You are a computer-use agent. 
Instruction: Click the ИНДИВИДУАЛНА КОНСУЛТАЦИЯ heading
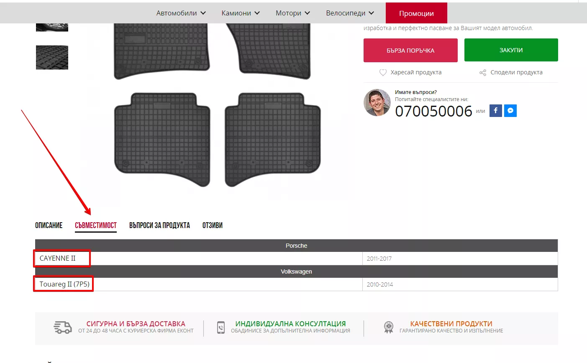[290, 324]
